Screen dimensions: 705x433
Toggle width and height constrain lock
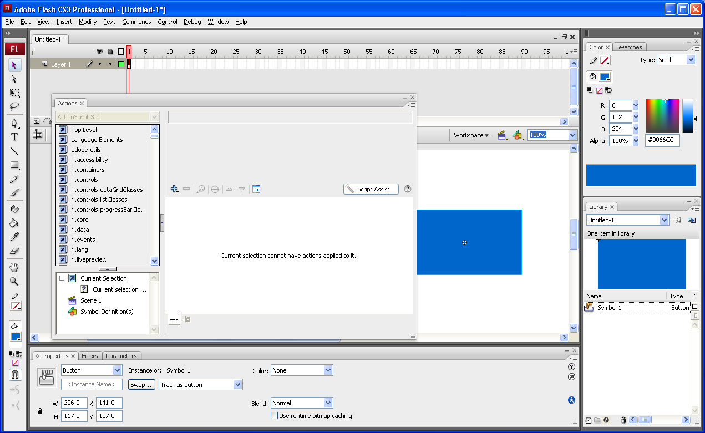[40, 411]
